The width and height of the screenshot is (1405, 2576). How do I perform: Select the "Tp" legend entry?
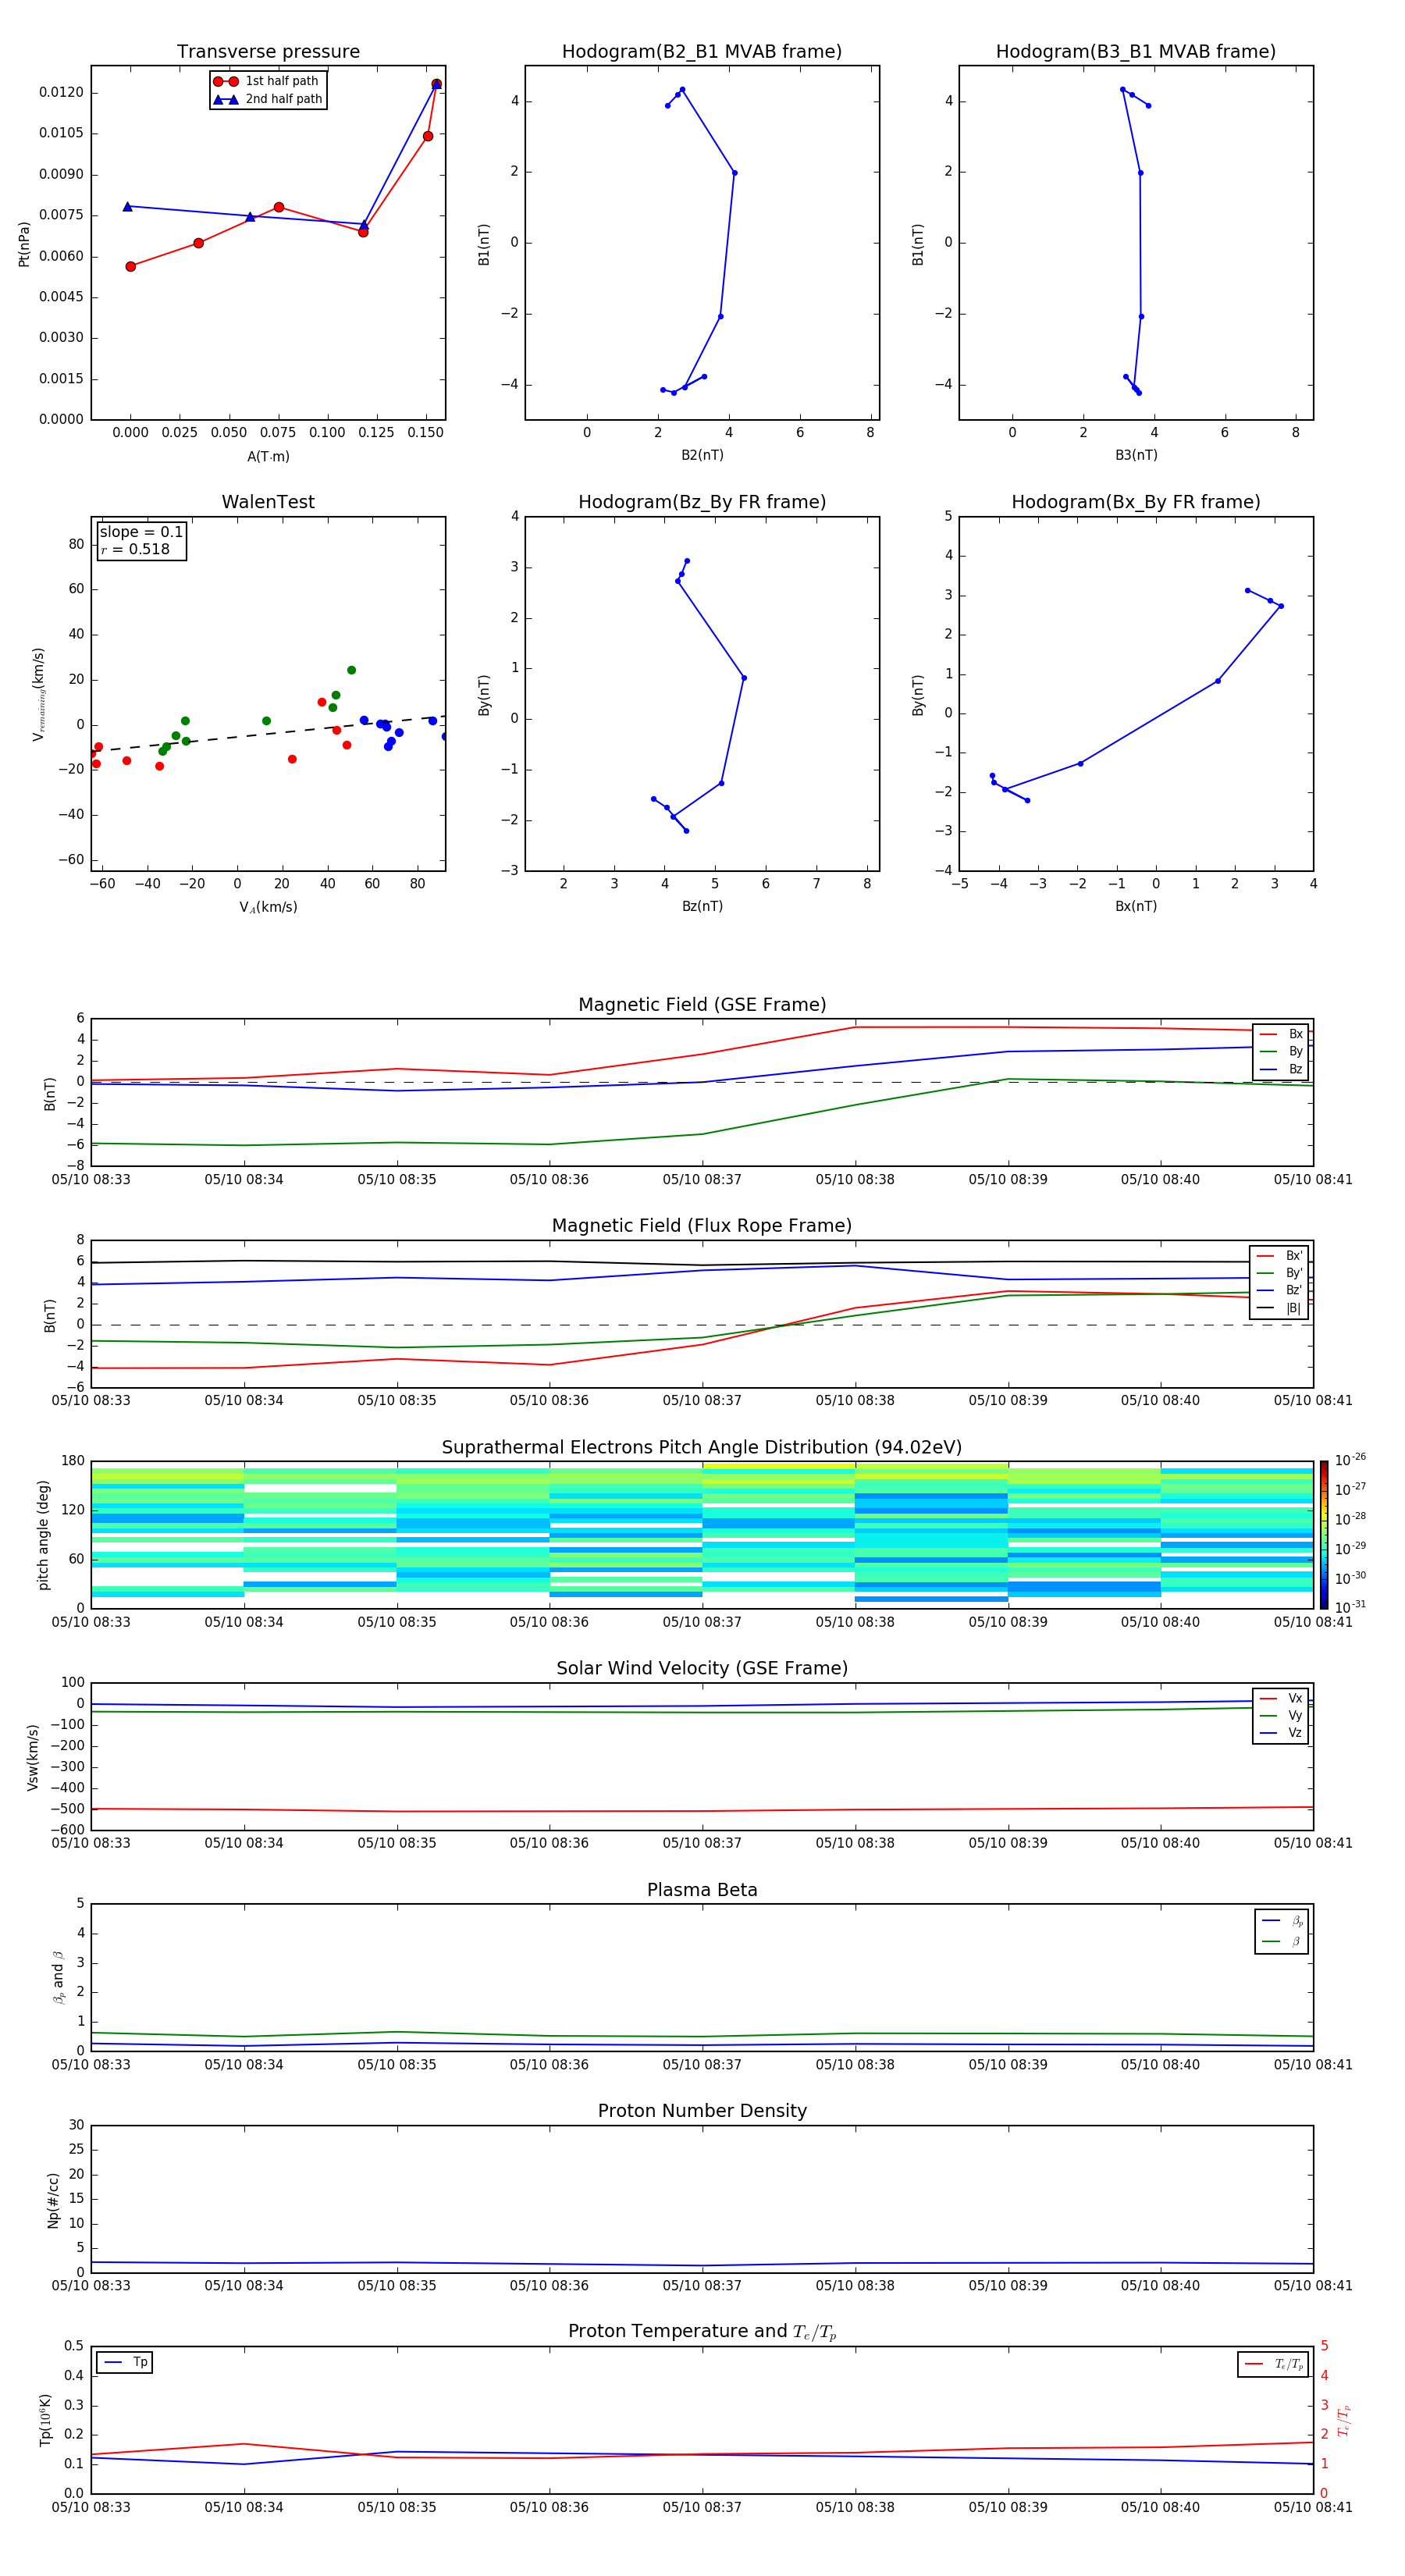point(125,2362)
